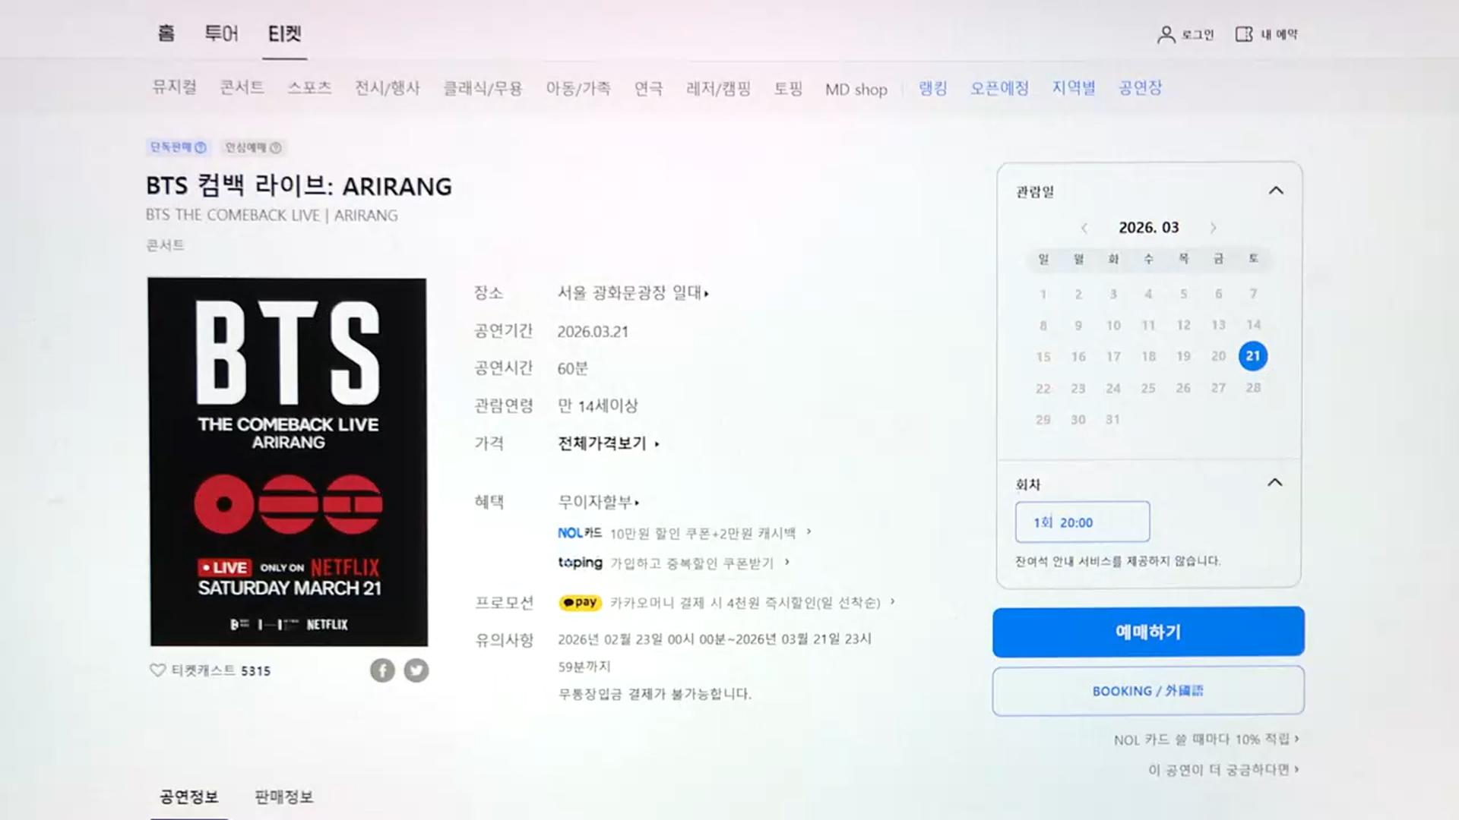The height and width of the screenshot is (820, 1459).
Task: Click the 단독판매 help question icon
Action: tap(201, 147)
